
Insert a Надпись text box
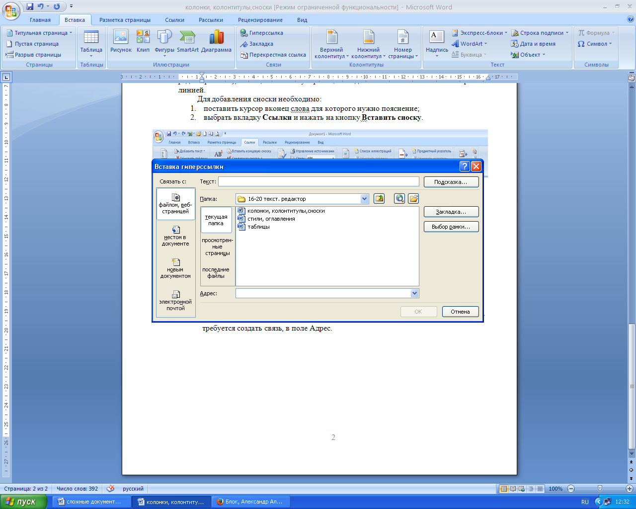click(437, 44)
